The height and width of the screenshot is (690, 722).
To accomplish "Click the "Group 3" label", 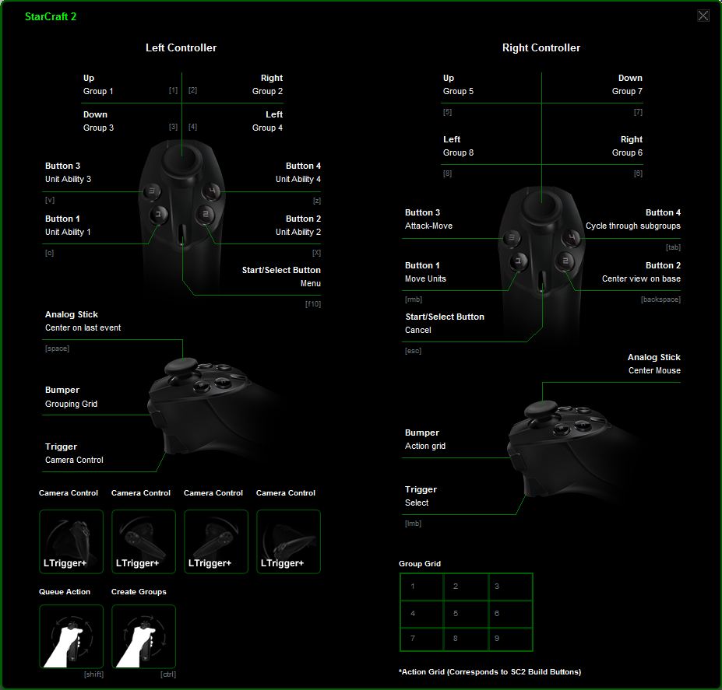I will point(99,128).
